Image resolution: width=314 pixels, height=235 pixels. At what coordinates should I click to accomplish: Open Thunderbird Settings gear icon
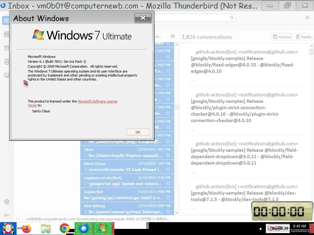pyautogui.click(x=7, y=202)
